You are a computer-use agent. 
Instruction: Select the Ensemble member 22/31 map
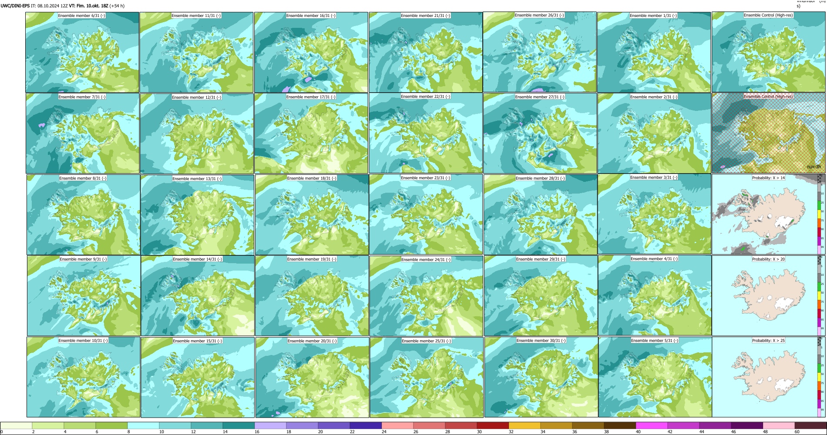pyautogui.click(x=426, y=133)
